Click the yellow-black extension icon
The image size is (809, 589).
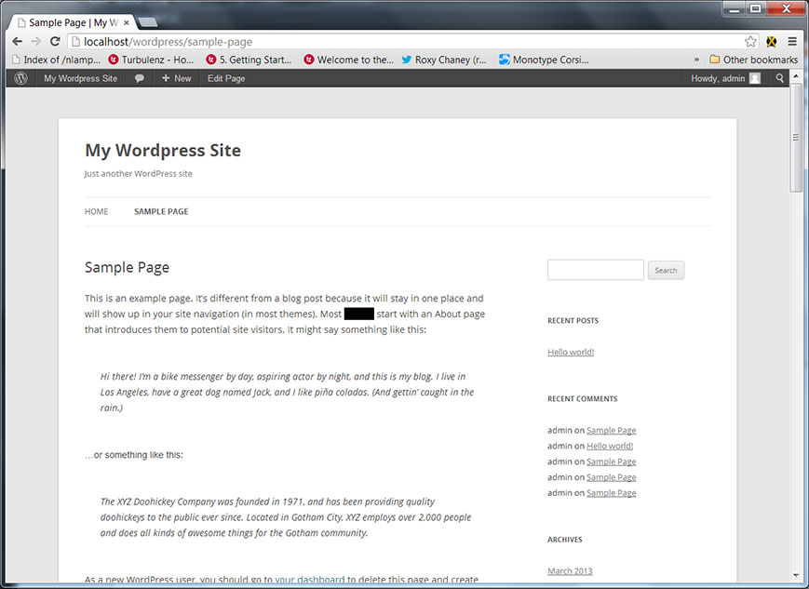[772, 42]
